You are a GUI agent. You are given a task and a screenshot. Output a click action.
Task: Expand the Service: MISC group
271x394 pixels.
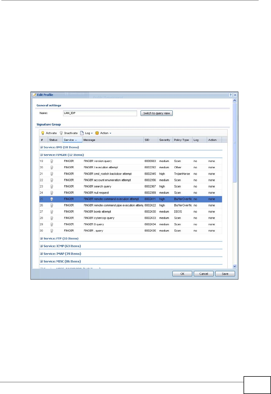pos(41,261)
